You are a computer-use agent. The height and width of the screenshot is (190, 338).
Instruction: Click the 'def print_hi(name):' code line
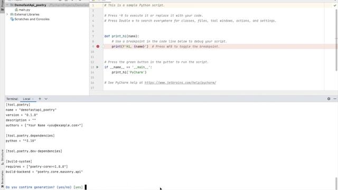click(x=122, y=36)
